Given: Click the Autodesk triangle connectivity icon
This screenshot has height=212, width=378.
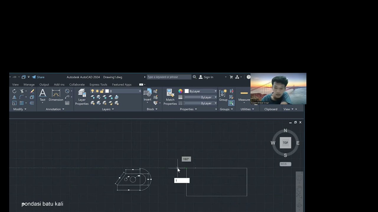Looking at the screenshot, I should pyautogui.click(x=237, y=77).
